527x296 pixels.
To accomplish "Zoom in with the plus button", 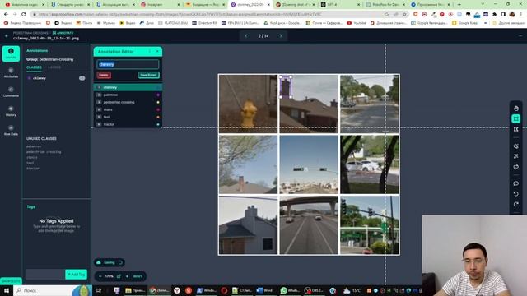I will click(127, 276).
